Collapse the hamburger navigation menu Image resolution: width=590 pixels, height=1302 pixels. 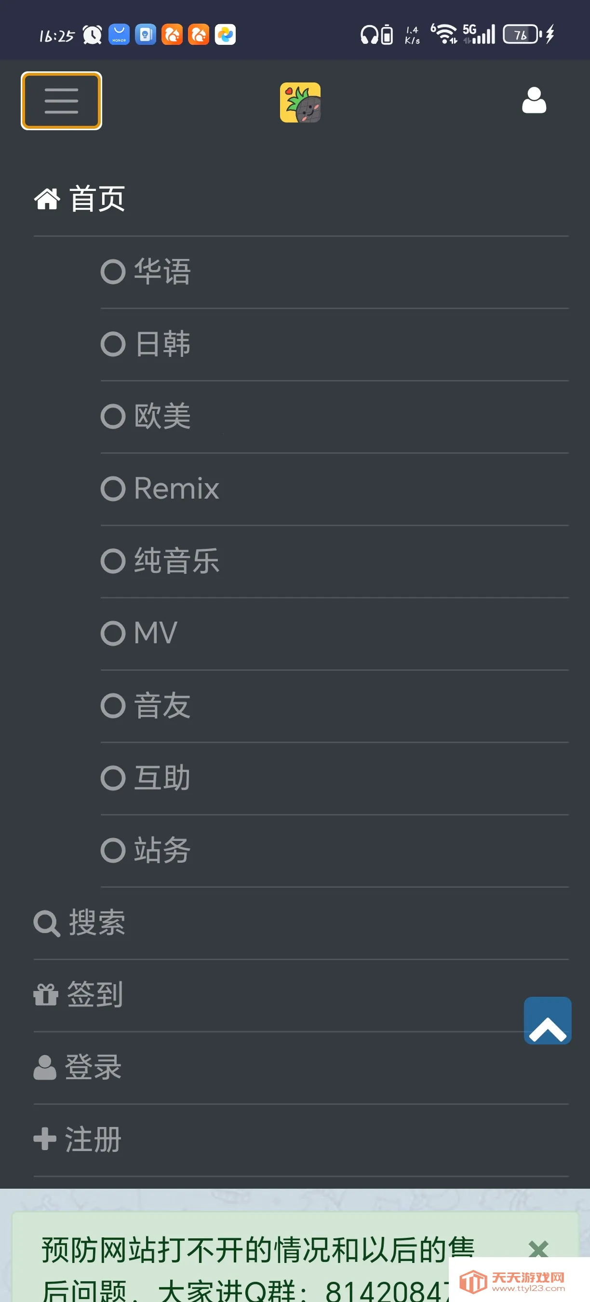point(61,101)
